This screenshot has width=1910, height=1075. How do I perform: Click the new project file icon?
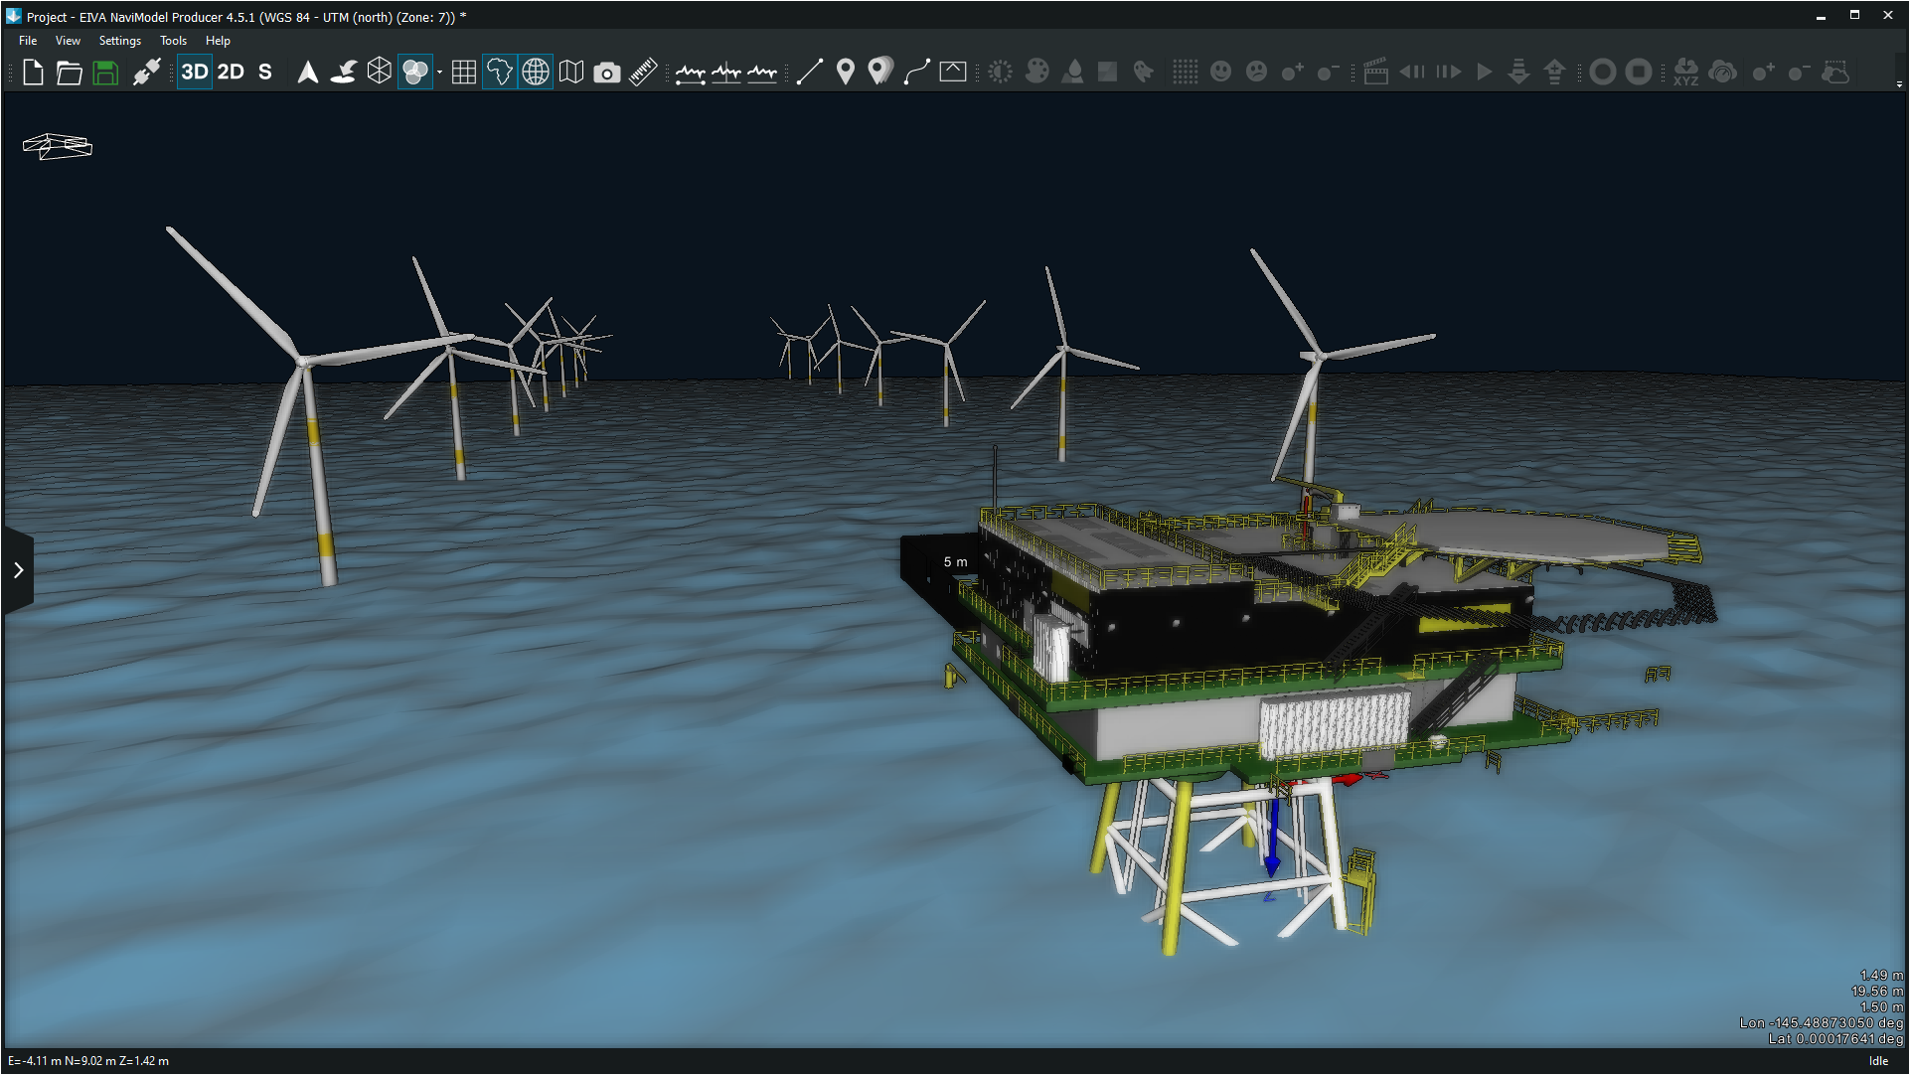click(33, 72)
